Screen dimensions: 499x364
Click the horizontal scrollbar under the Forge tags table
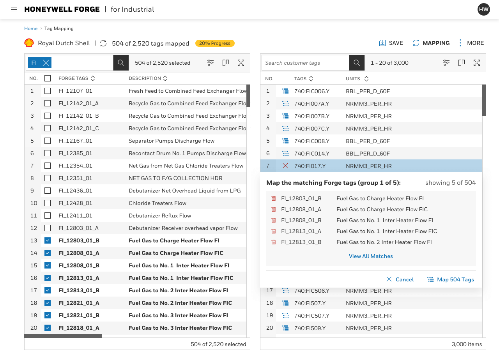click(63, 336)
